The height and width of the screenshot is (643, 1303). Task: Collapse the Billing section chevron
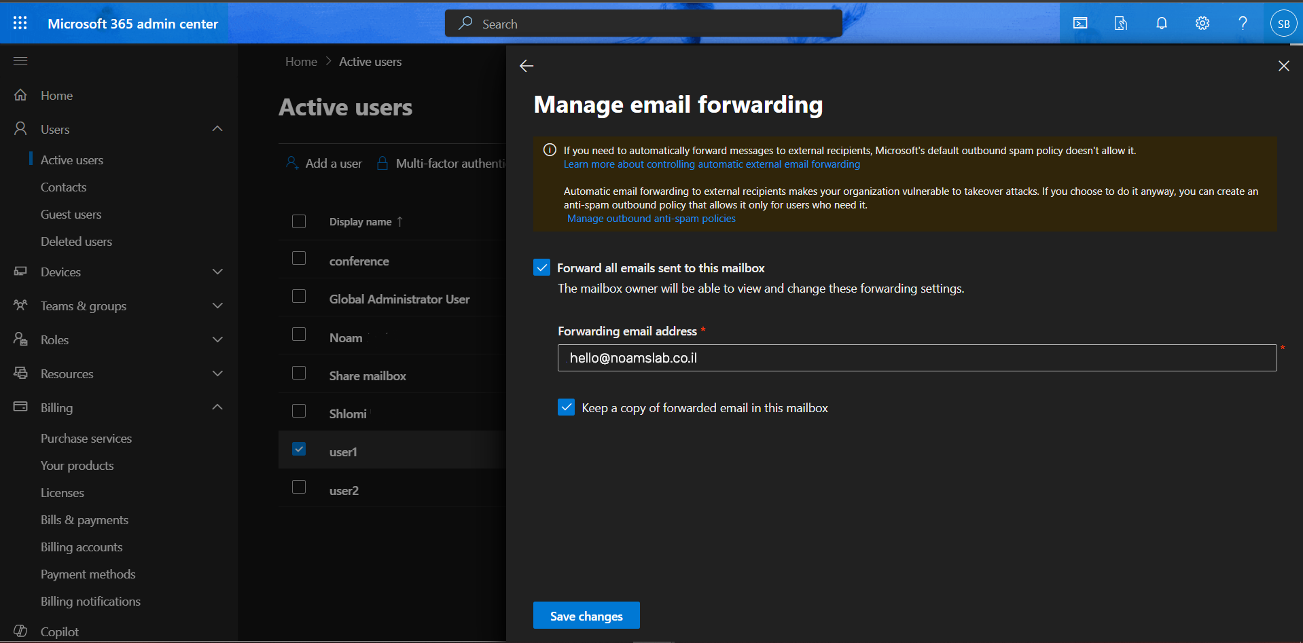pyautogui.click(x=217, y=407)
